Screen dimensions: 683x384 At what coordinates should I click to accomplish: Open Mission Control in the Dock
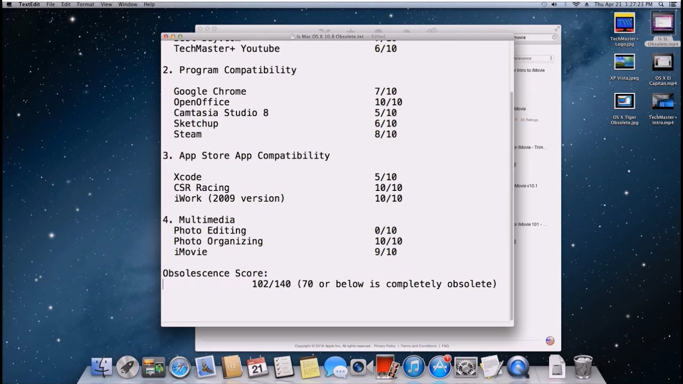[154, 367]
